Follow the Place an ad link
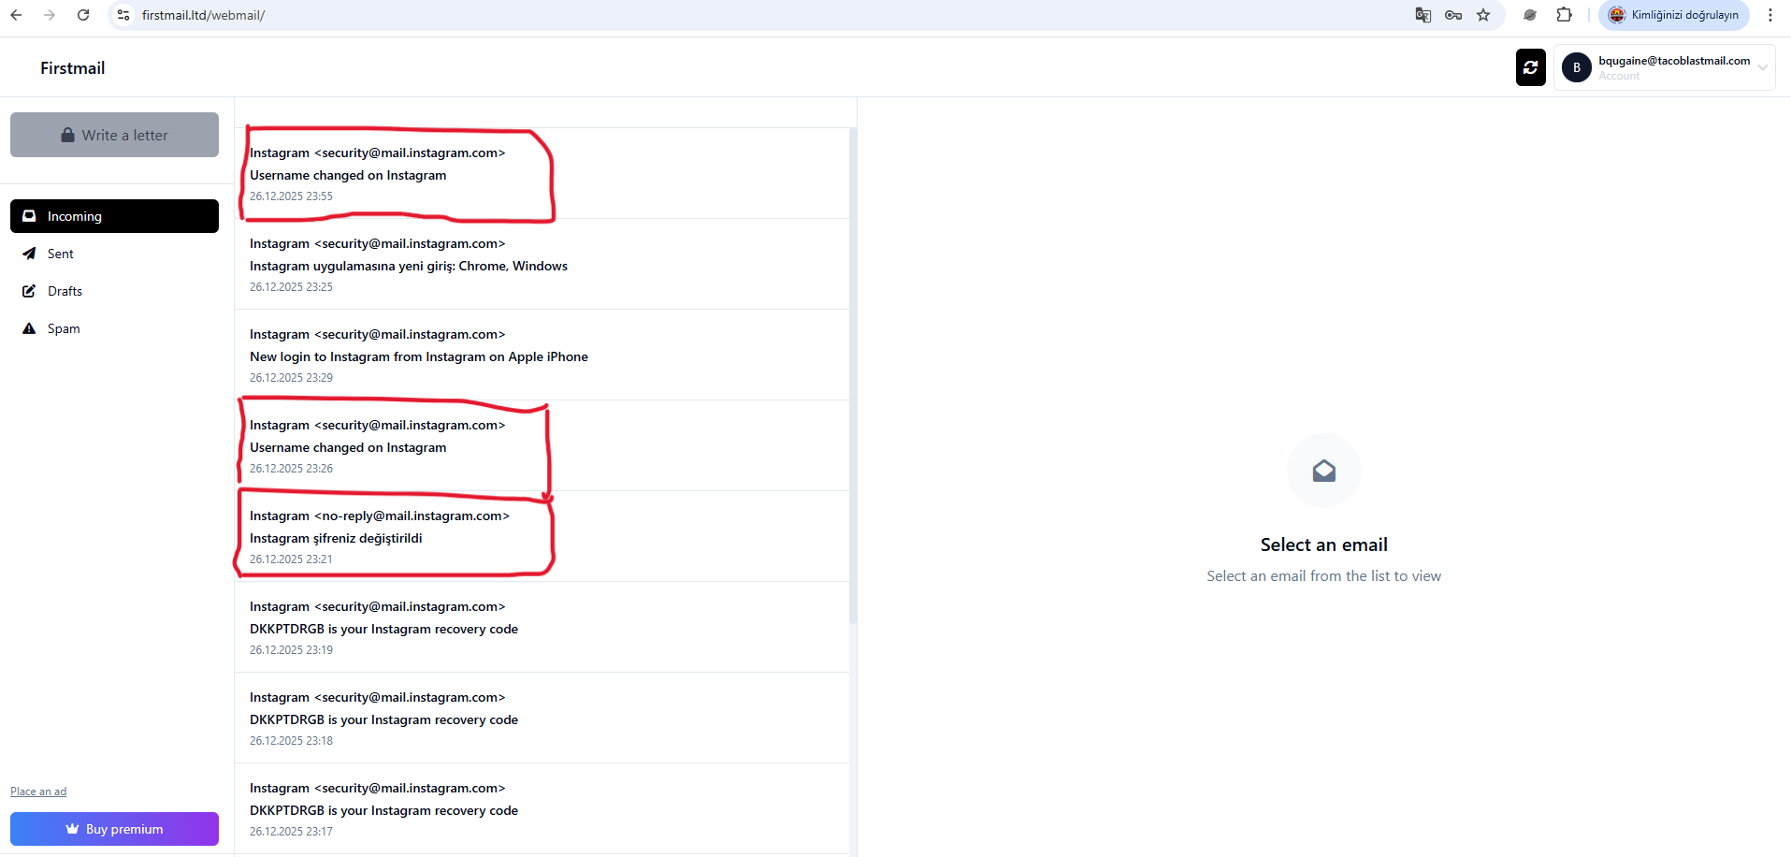Viewport: 1791px width, 857px height. [x=38, y=792]
